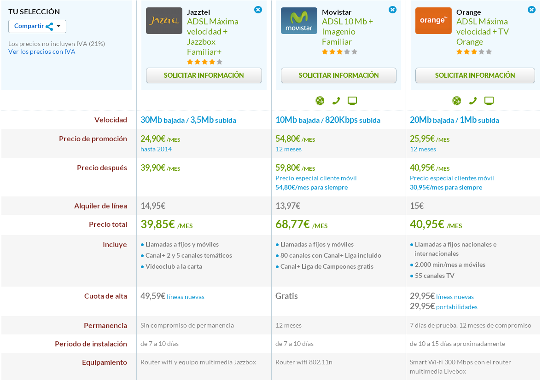Click Orange 'líneas nuevas' link
Screen dimensions: 542x380
click(455, 297)
